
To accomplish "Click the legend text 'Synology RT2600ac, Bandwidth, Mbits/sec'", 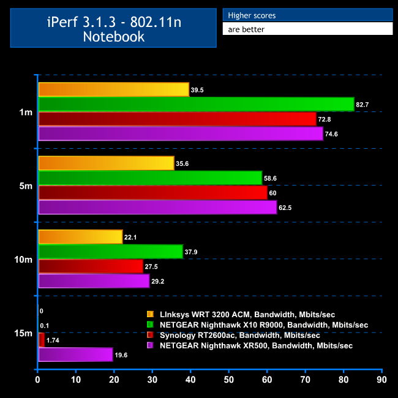I will 239,336.
